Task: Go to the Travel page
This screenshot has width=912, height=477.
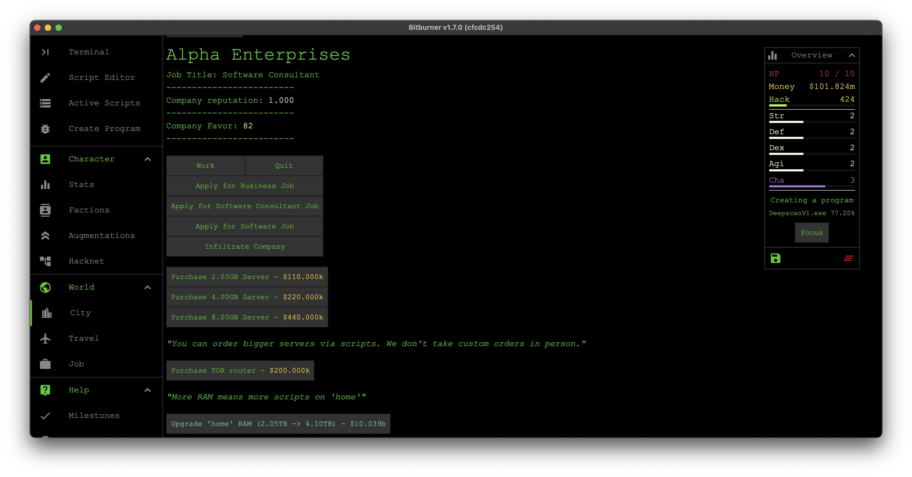Action: coord(96,338)
